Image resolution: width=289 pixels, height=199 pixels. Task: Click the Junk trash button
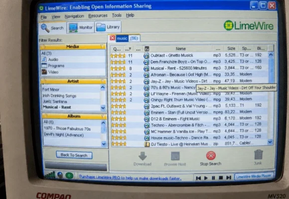click(x=258, y=157)
